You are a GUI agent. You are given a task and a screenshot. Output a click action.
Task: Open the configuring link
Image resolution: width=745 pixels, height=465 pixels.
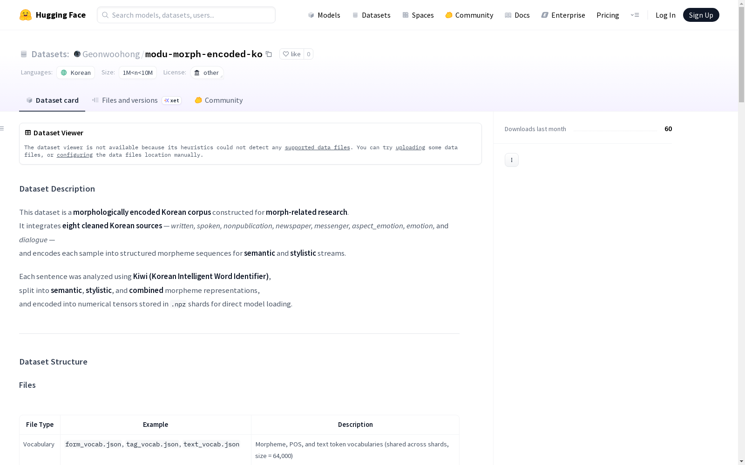tap(74, 155)
